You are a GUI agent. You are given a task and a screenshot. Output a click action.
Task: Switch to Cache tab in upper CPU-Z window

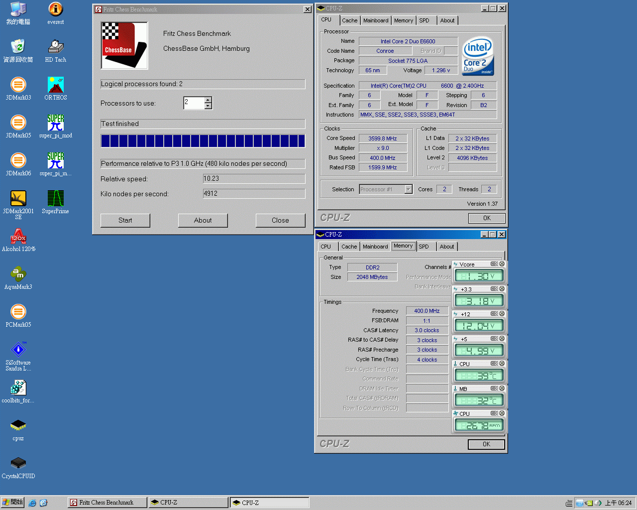coord(349,20)
